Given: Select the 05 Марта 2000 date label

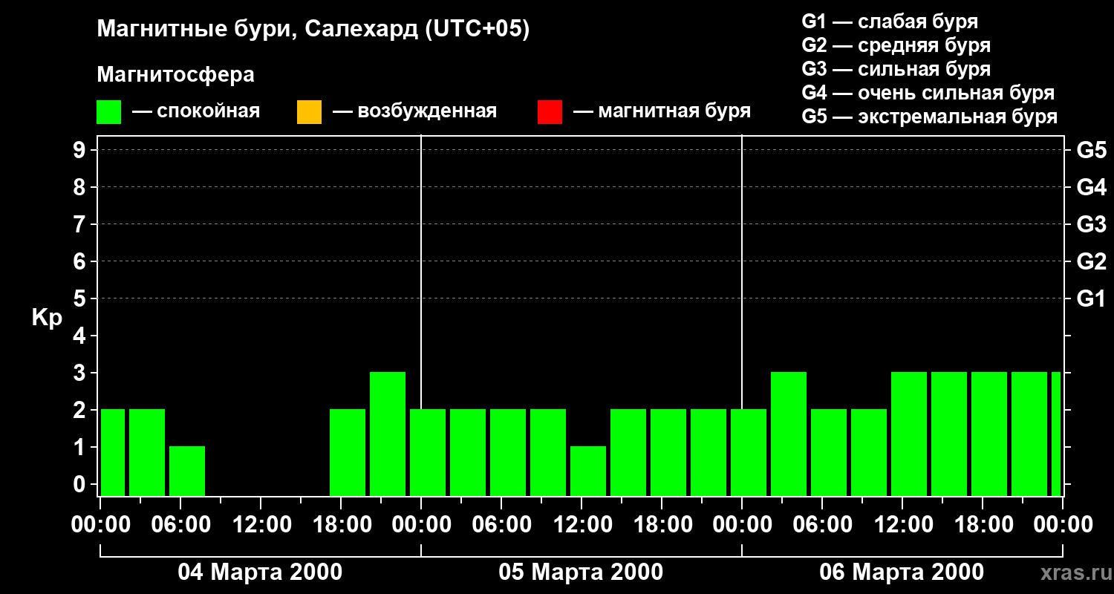Looking at the screenshot, I should (x=581, y=572).
